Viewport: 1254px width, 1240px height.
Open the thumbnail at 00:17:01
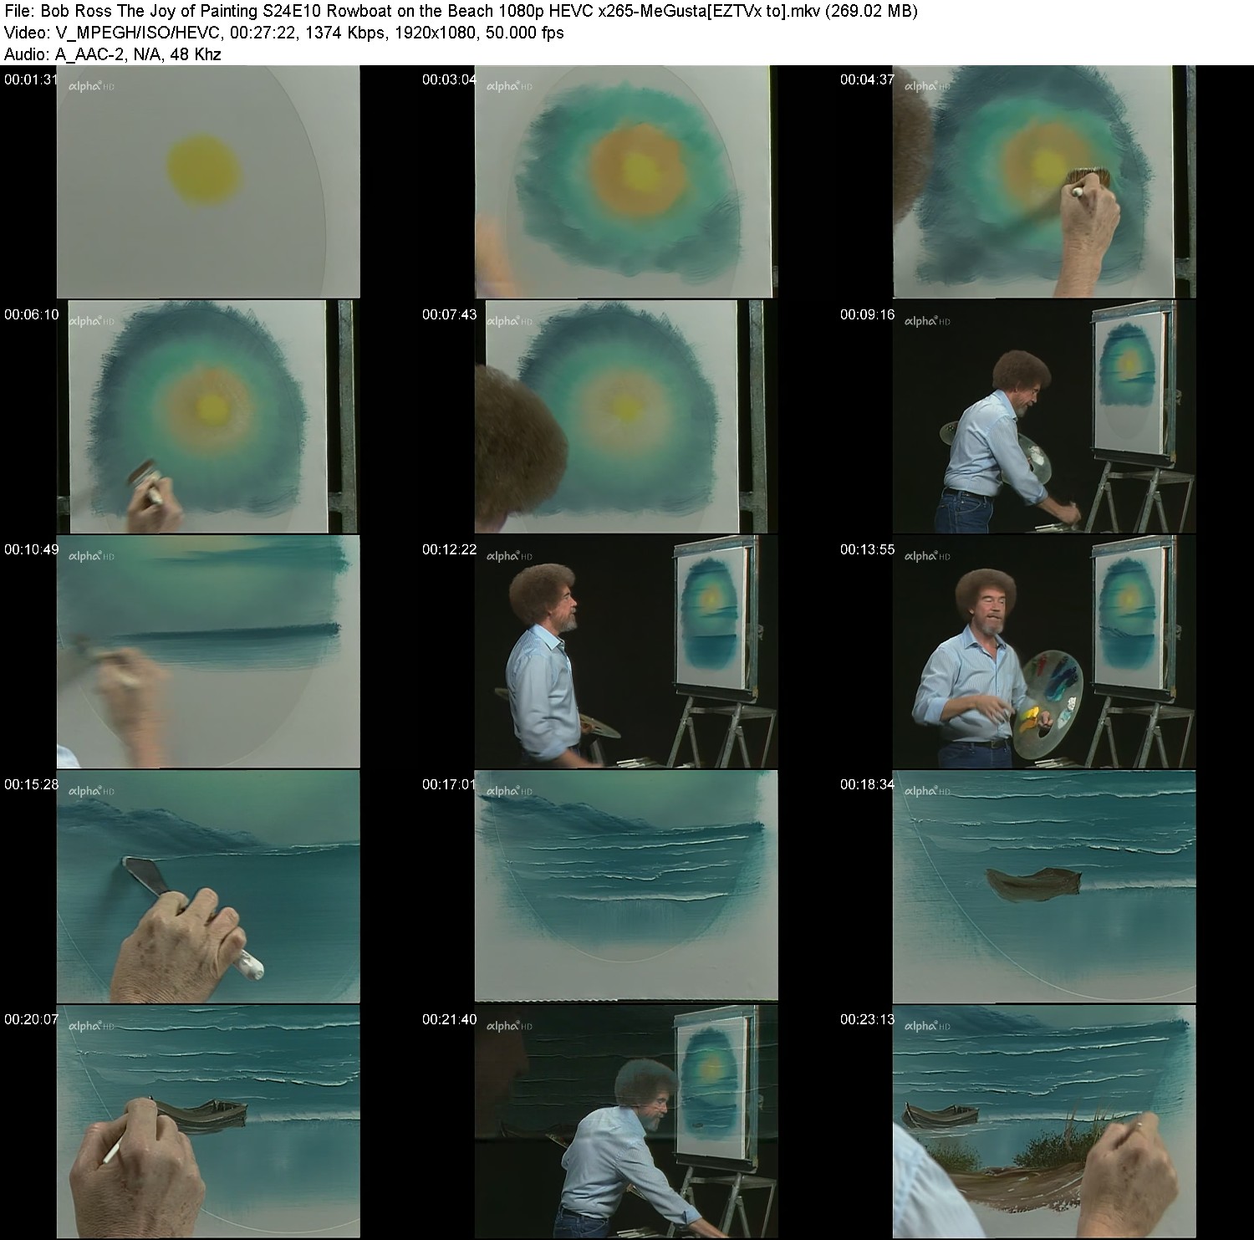click(x=627, y=887)
